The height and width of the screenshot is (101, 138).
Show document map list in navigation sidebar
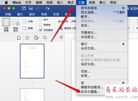[x=27, y=38]
